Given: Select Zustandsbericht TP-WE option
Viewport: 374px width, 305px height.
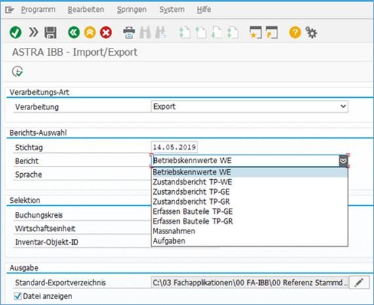Looking at the screenshot, I should click(249, 182).
